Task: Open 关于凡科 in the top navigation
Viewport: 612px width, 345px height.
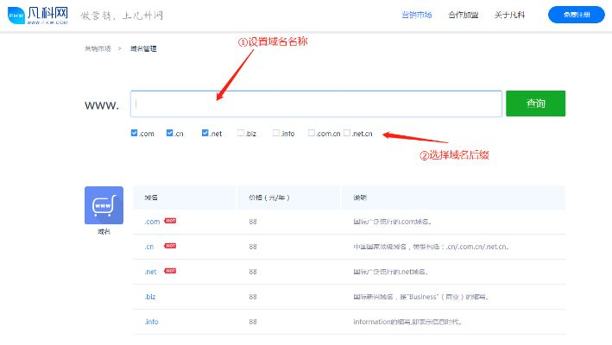Action: pos(509,15)
